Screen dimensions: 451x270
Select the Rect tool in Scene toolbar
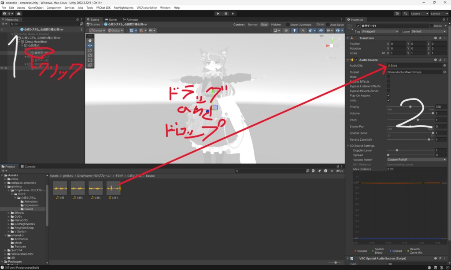click(90, 60)
